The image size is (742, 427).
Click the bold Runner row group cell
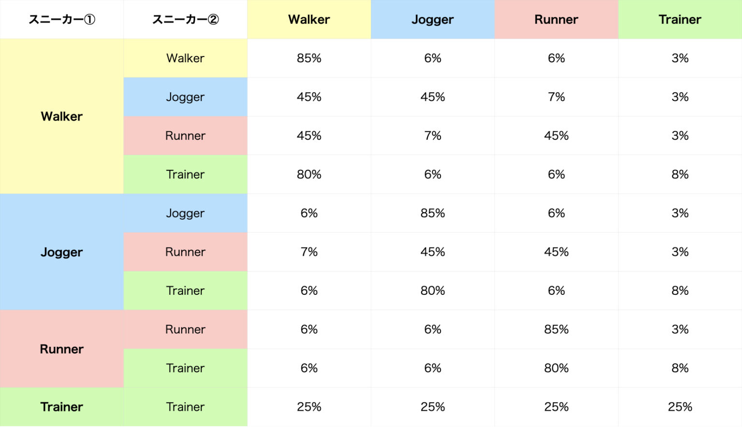(61, 349)
